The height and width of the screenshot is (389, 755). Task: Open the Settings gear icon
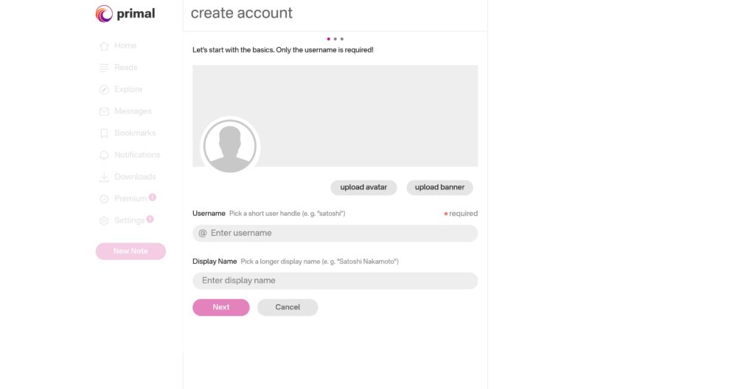tap(104, 221)
